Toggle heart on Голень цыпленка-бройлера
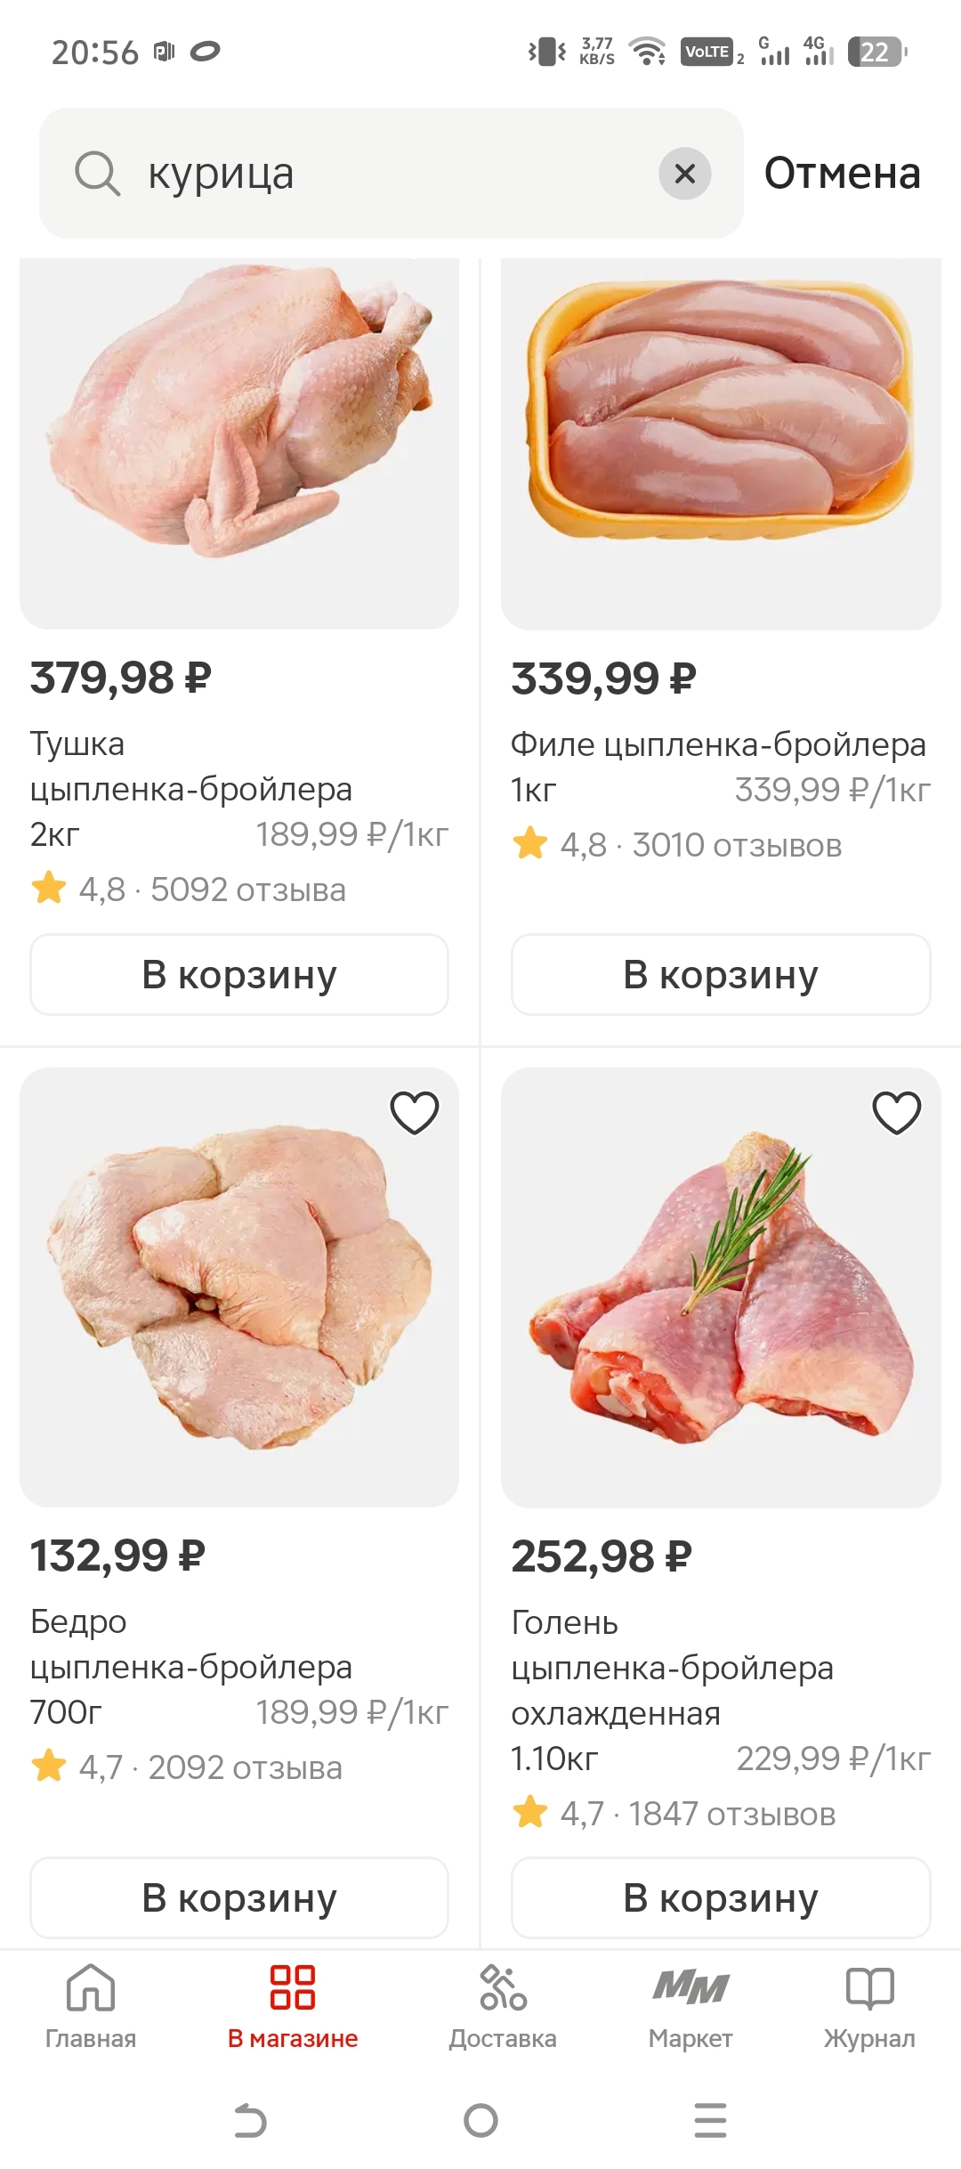 tap(896, 1112)
